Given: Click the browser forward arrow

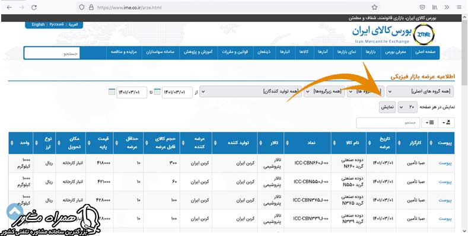Looking at the screenshot, I should point(21,8).
